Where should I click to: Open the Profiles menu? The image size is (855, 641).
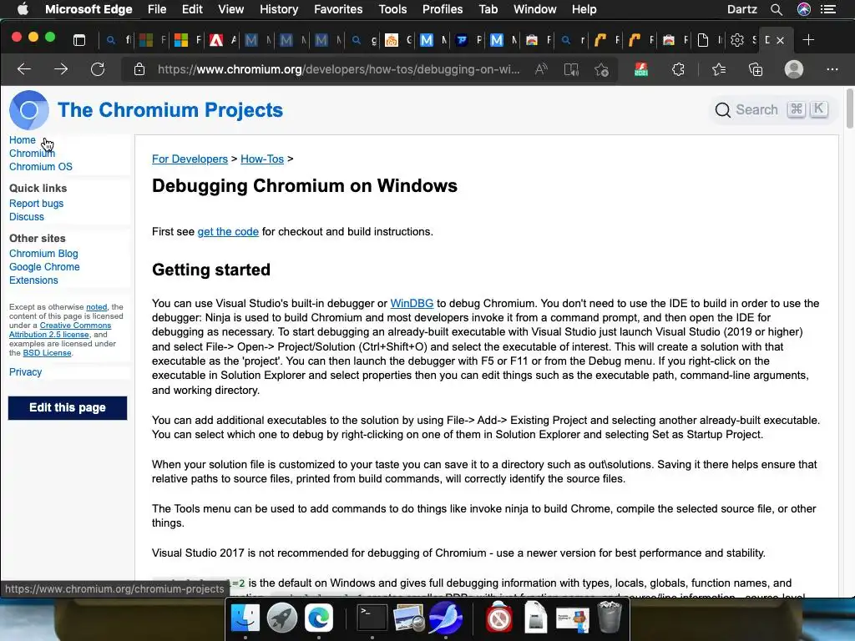click(x=443, y=9)
